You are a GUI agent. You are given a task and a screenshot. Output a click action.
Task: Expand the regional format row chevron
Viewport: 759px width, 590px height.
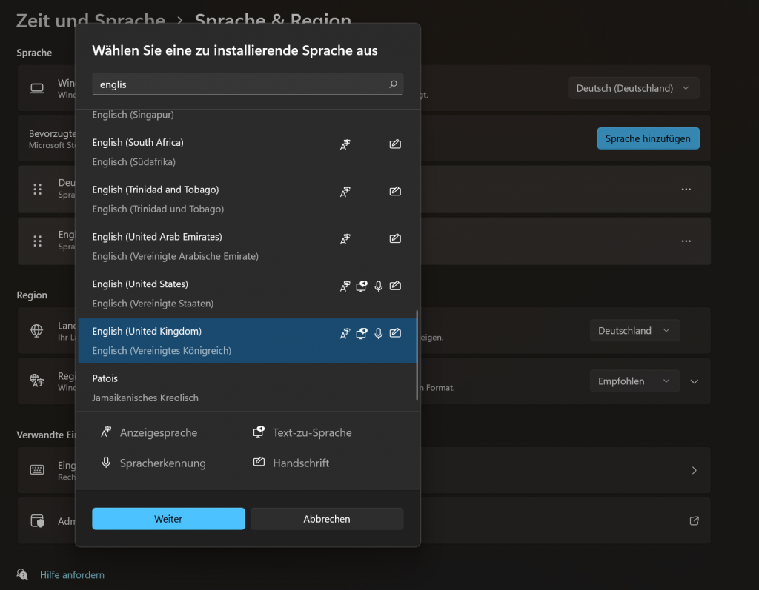[694, 381]
